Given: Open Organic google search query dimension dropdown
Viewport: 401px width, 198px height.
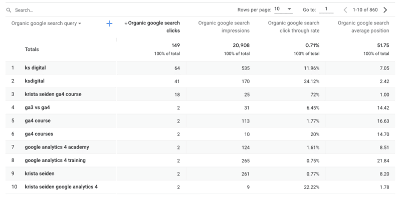Looking at the screenshot, I should (x=46, y=23).
